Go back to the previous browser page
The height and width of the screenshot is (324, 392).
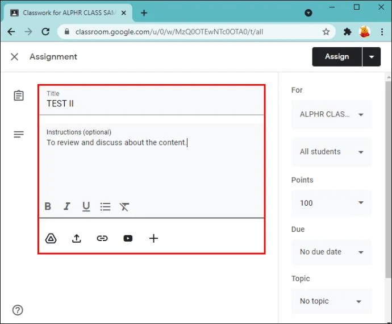(x=11, y=32)
